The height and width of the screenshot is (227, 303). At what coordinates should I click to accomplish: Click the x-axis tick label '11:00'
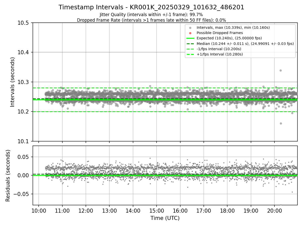click(62, 211)
